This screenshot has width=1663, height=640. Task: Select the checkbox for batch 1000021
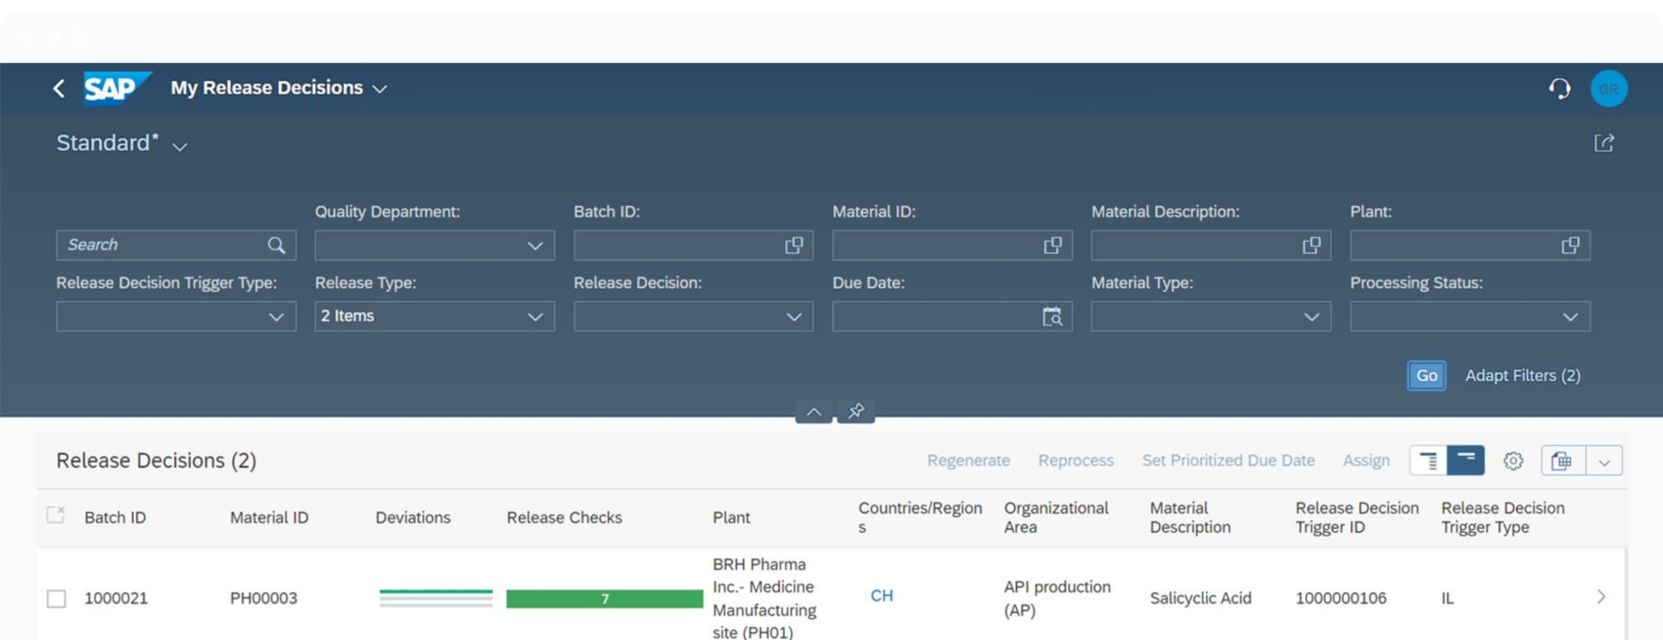(57, 599)
